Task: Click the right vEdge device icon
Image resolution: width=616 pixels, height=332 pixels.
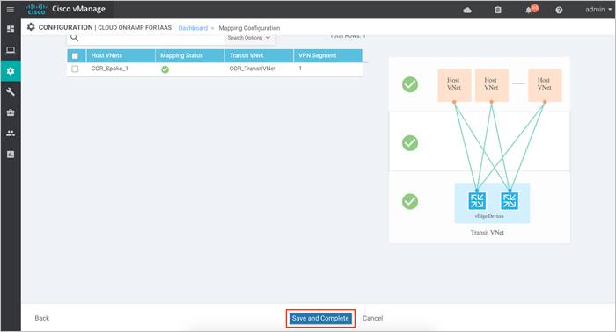Action: click(510, 200)
